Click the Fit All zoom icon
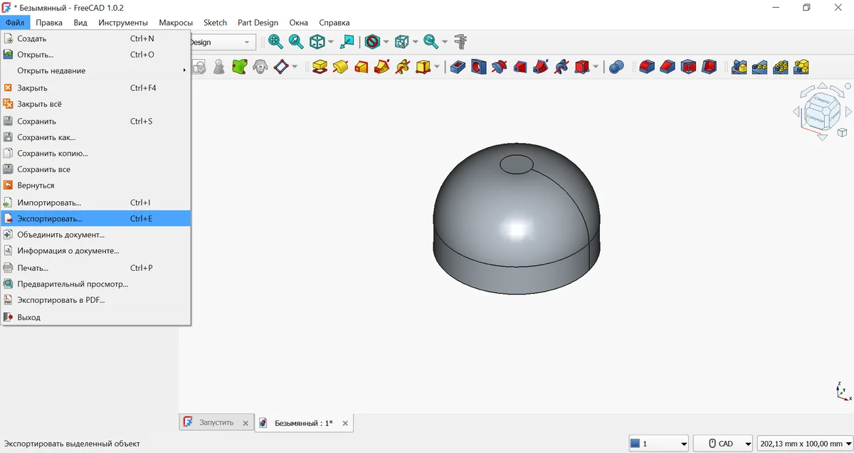854x453 pixels. point(275,42)
